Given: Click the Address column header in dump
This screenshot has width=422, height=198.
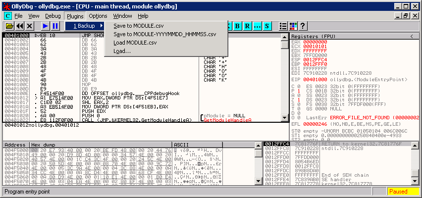Looking at the screenshot, I should point(16,145).
